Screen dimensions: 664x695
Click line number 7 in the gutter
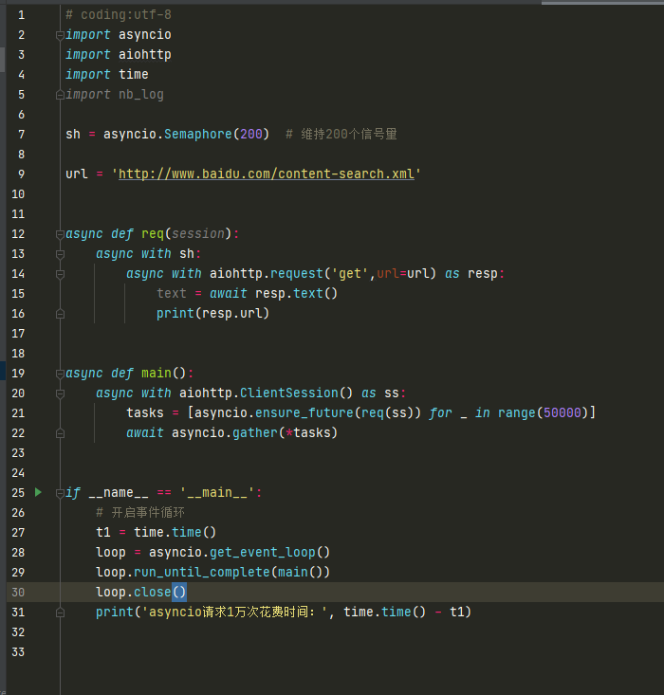pos(21,135)
